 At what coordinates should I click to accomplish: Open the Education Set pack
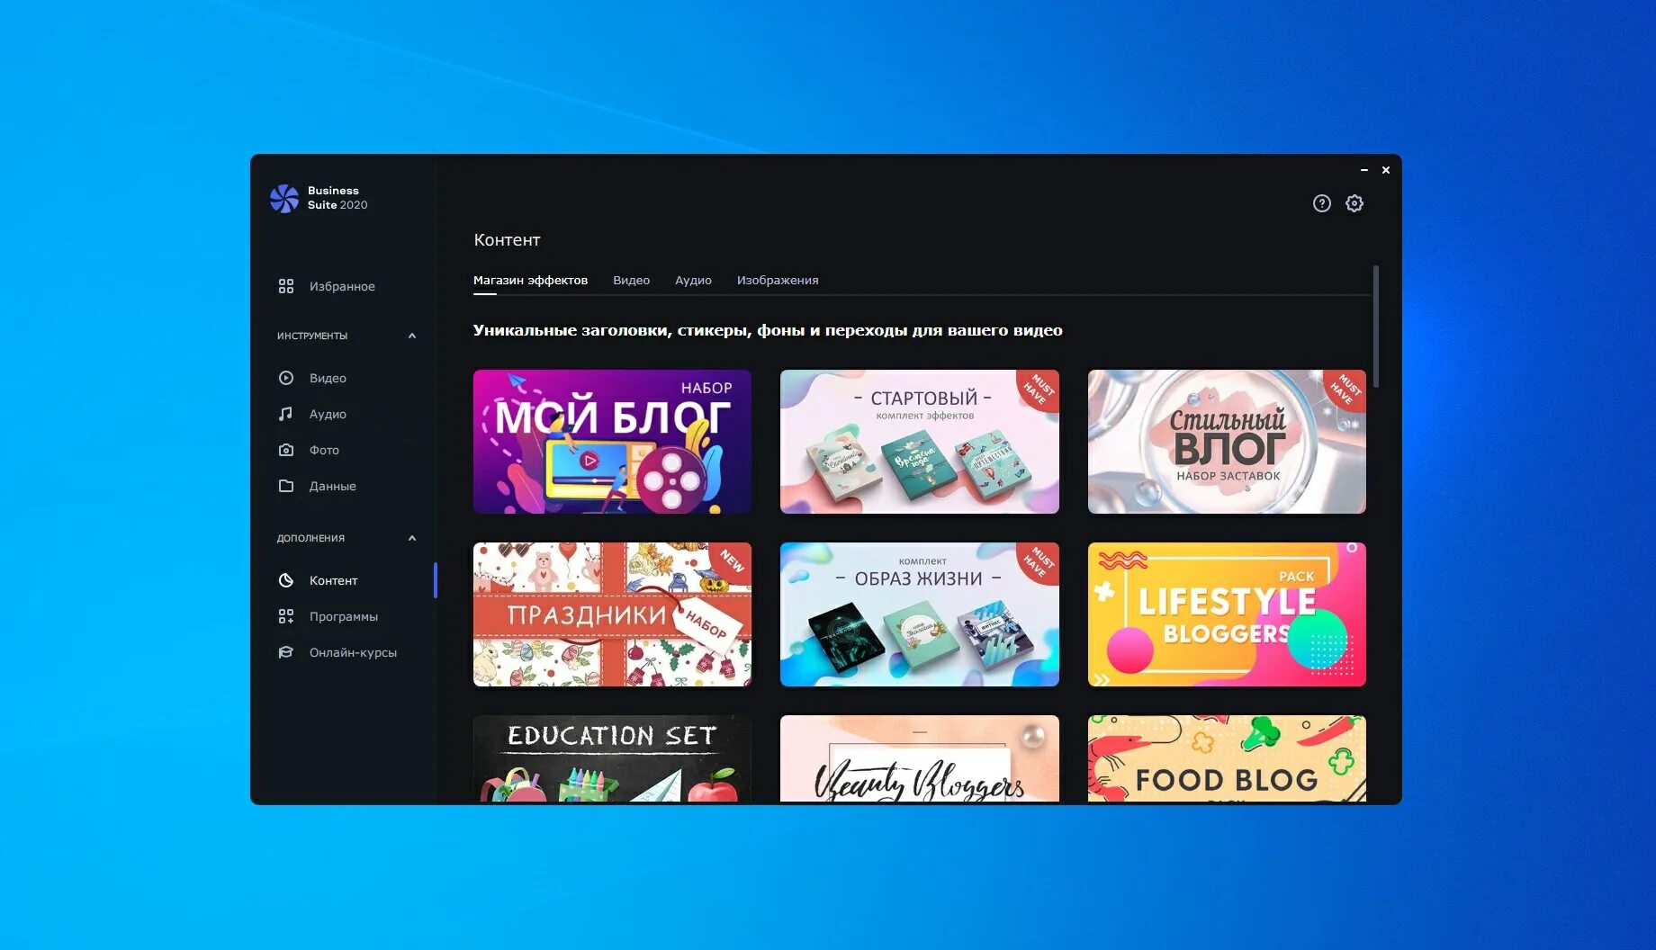[x=612, y=758]
